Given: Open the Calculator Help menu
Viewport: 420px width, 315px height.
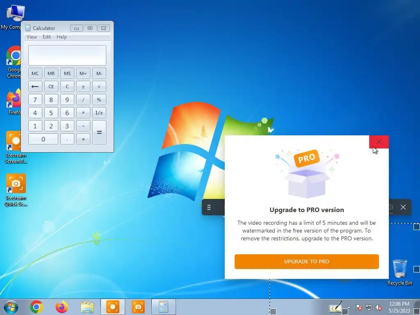Looking at the screenshot, I should [62, 37].
